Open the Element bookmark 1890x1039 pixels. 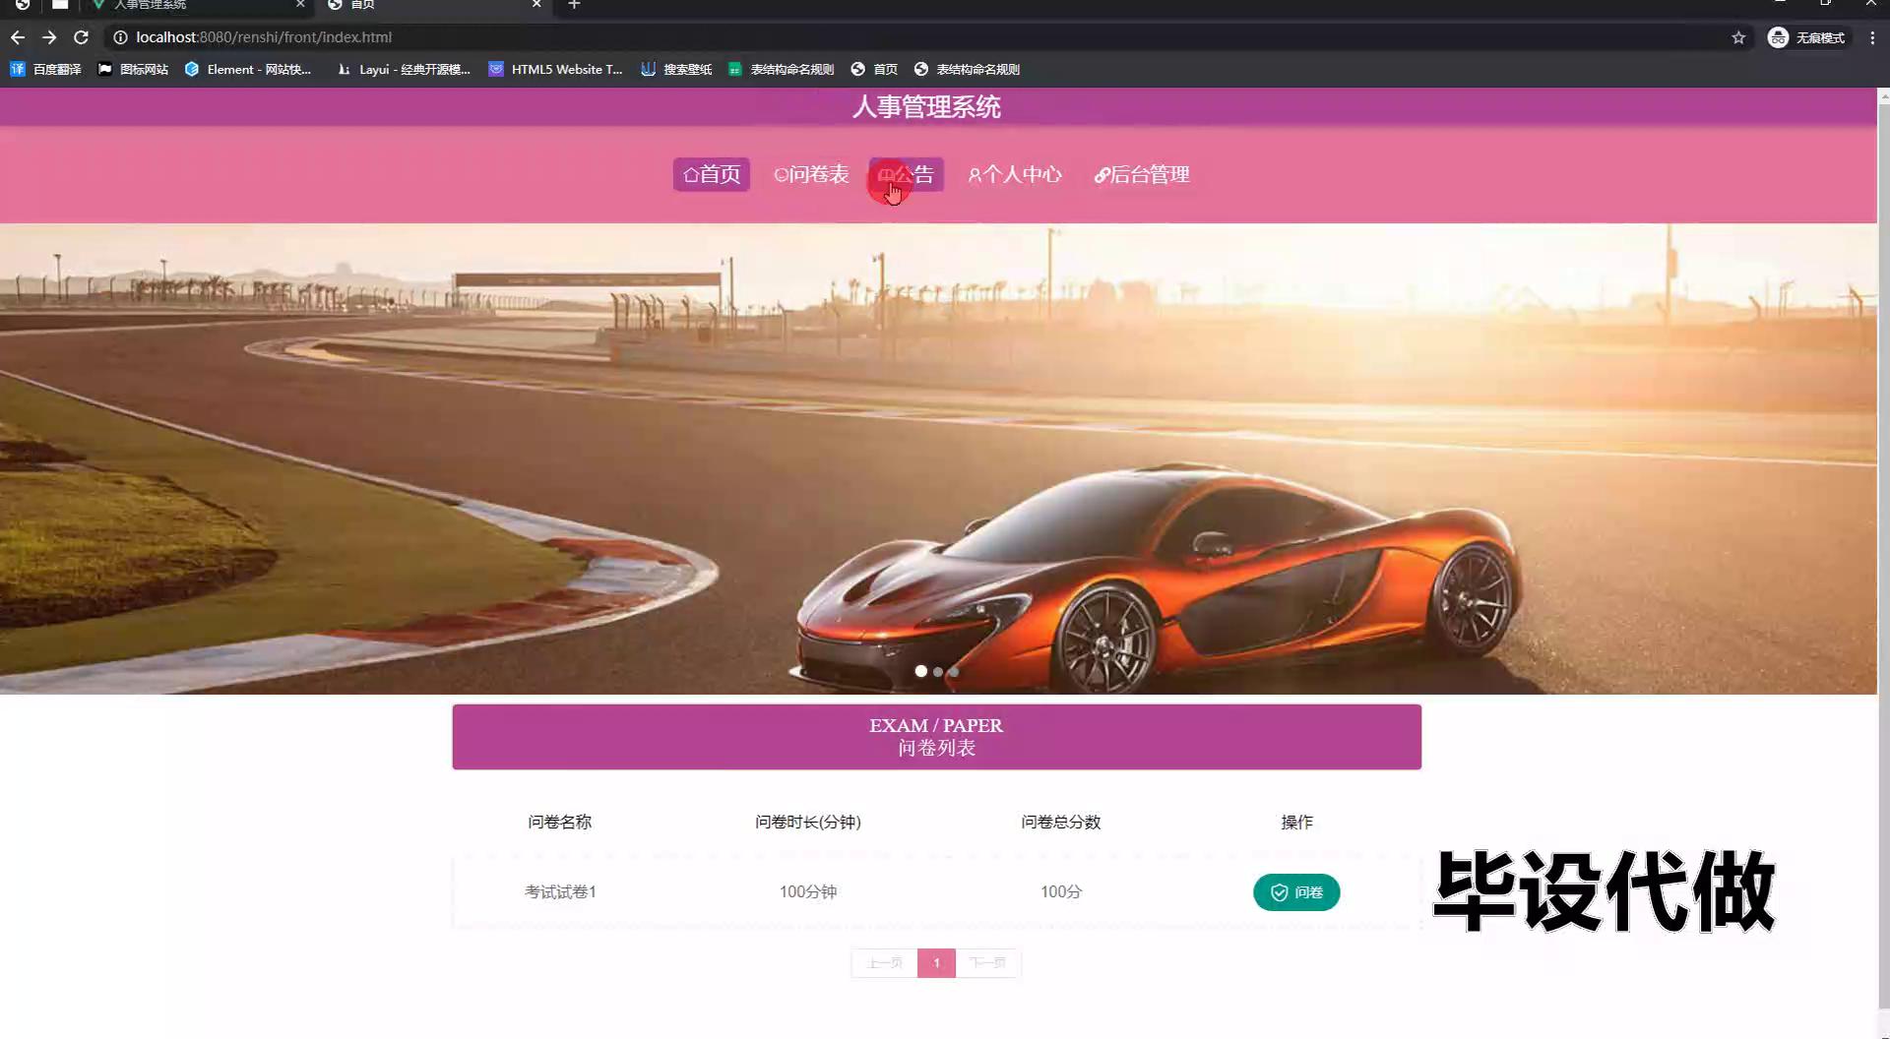[x=248, y=69]
